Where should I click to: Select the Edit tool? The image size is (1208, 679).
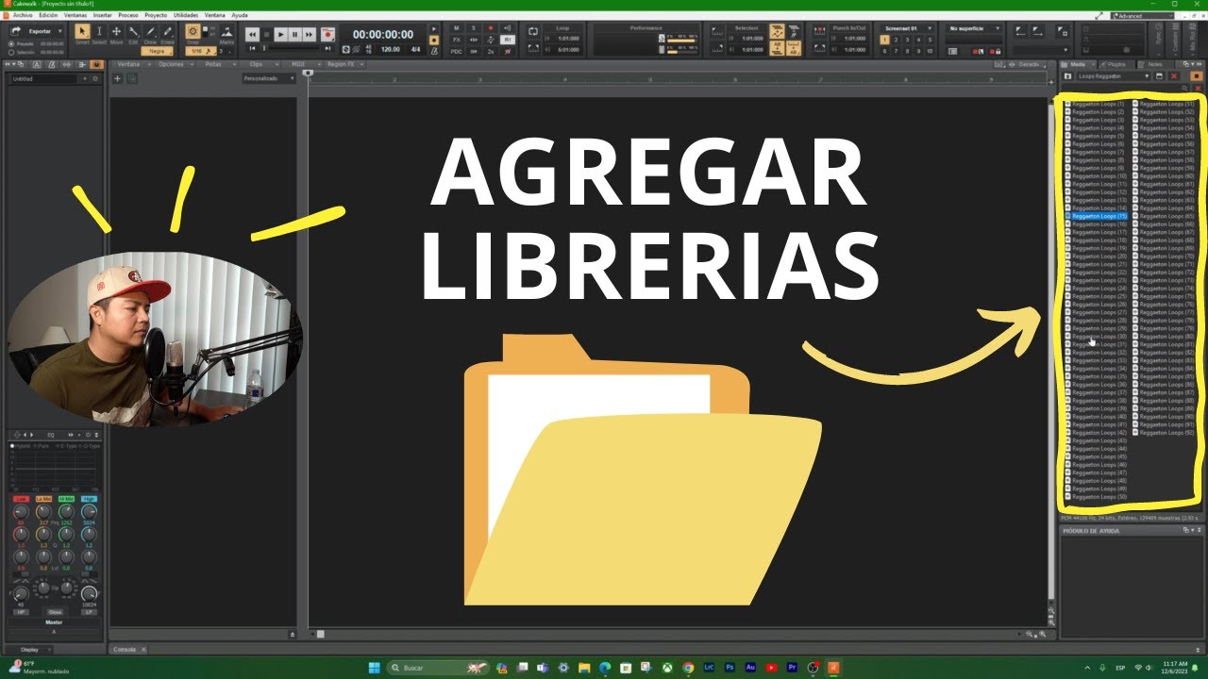[133, 32]
